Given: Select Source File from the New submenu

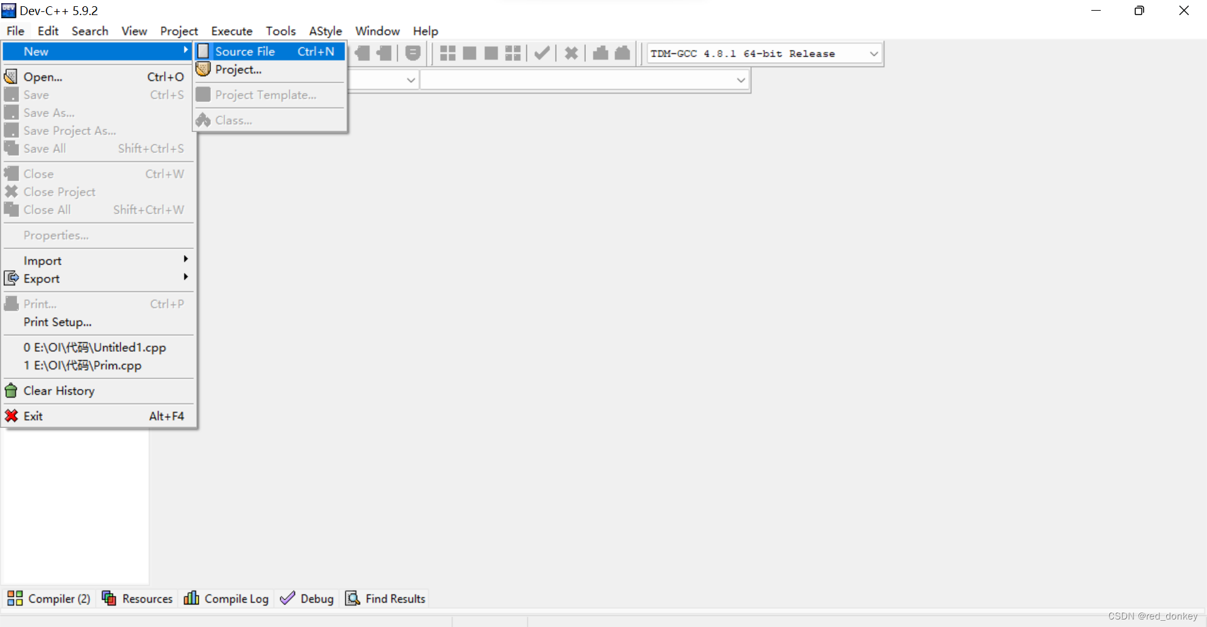Looking at the screenshot, I should click(270, 52).
